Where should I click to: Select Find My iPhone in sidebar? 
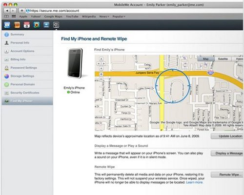[x=27, y=101]
